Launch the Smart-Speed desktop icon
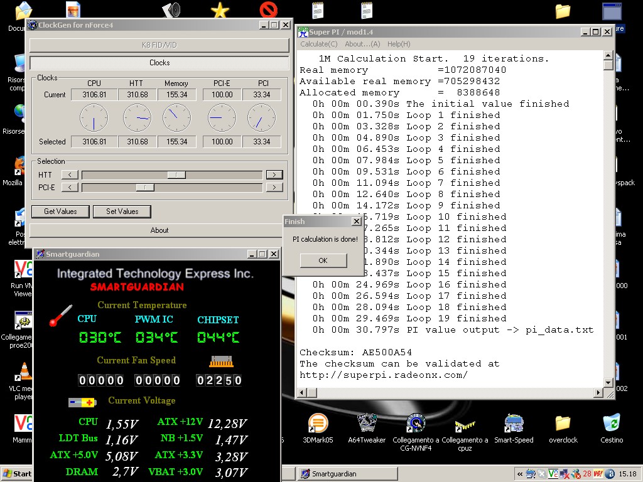 coord(514,424)
